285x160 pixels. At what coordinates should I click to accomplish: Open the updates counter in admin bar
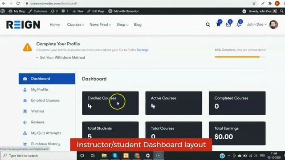tap(54, 11)
